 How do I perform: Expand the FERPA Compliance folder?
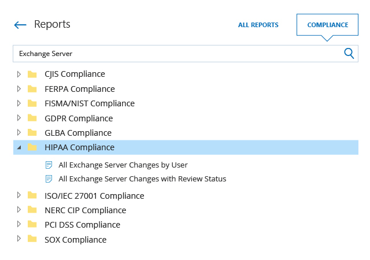click(19, 88)
